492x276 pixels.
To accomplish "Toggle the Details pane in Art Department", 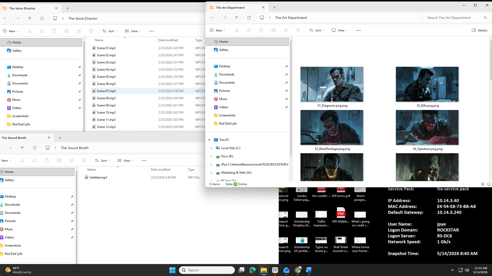I will point(479,30).
